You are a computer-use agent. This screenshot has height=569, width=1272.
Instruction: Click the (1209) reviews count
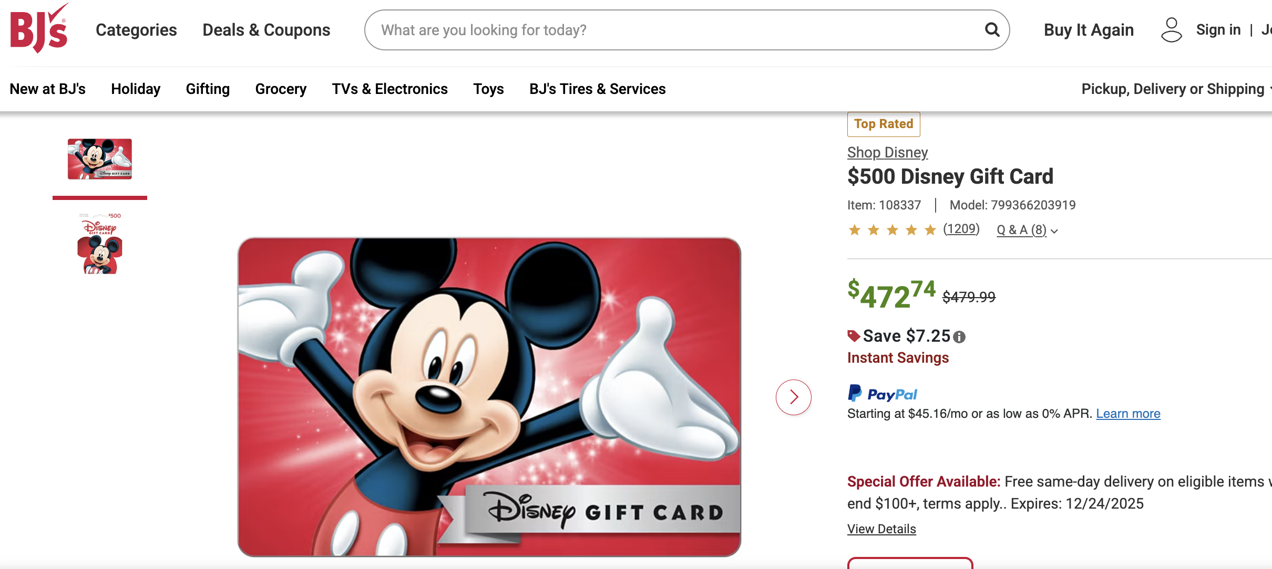pyautogui.click(x=961, y=229)
